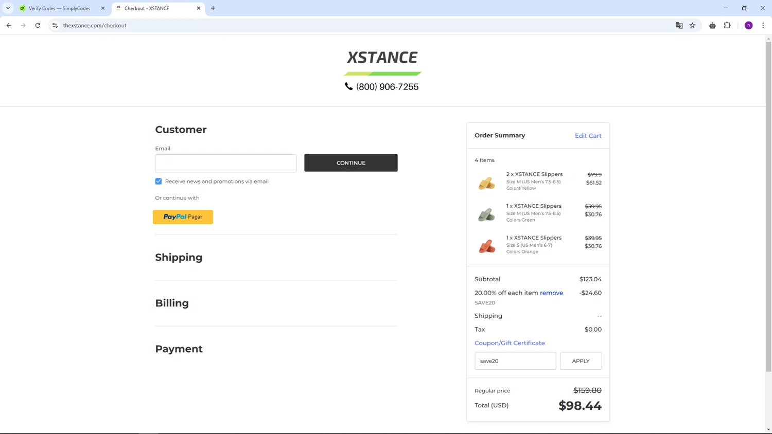The width and height of the screenshot is (772, 434).
Task: Click the Billing section heading
Action: pyautogui.click(x=172, y=303)
